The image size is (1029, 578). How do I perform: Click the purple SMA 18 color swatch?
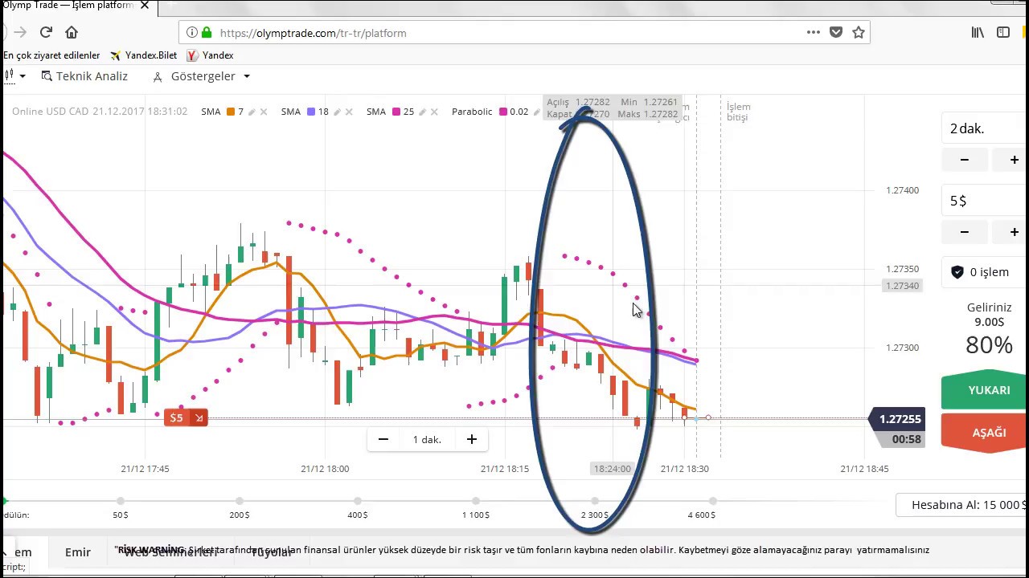pyautogui.click(x=311, y=112)
